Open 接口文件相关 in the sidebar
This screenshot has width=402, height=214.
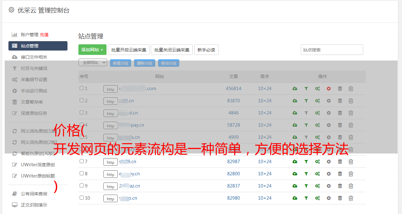click(x=34, y=57)
